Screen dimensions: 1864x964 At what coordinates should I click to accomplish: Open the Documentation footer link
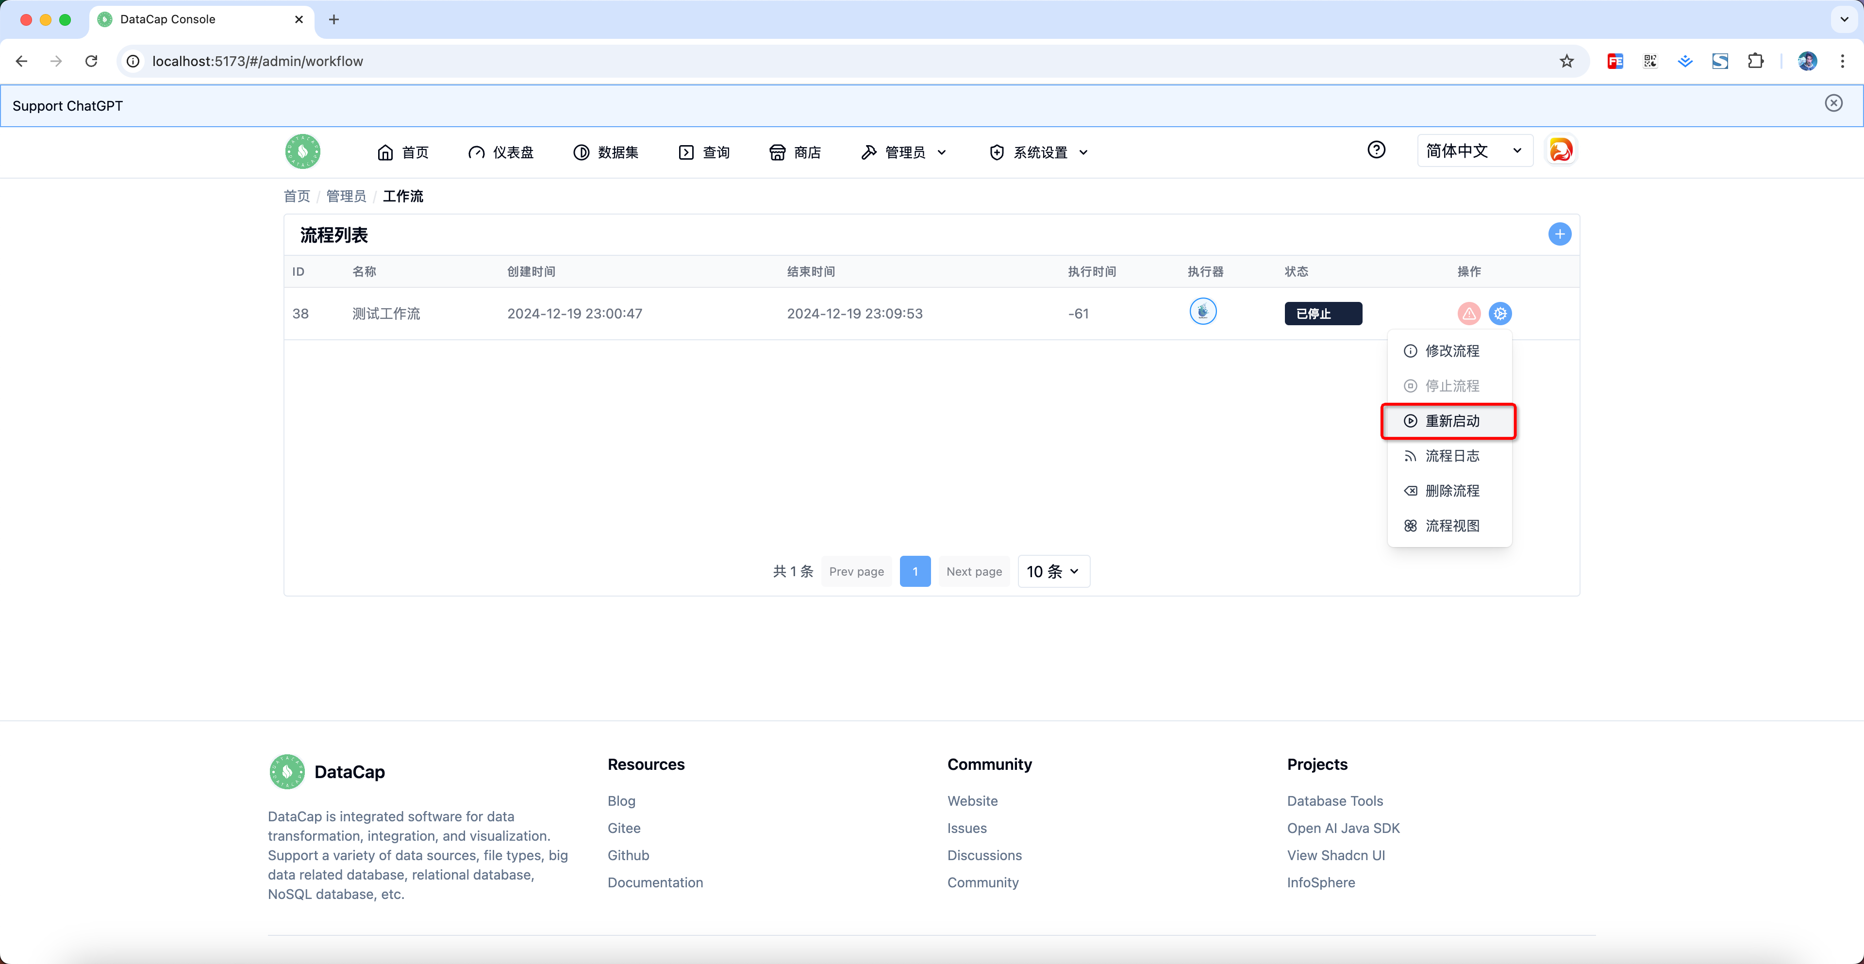[655, 882]
